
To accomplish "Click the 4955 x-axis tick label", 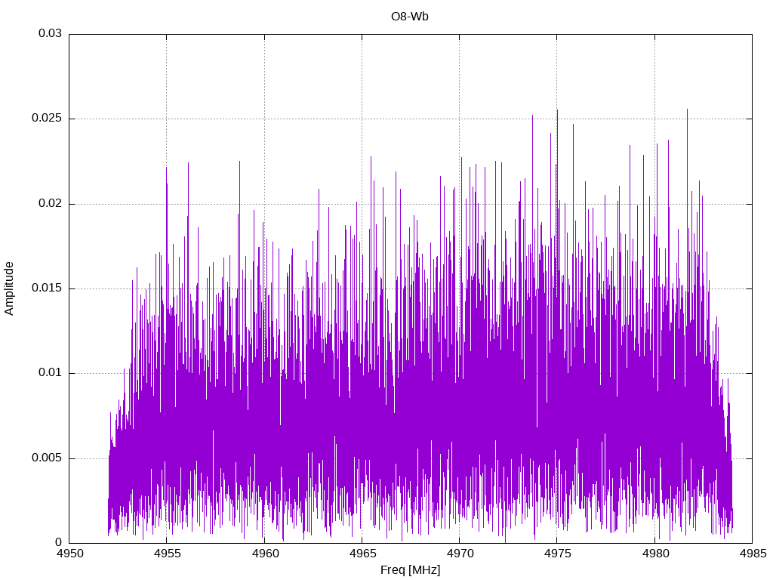I will (x=167, y=554).
